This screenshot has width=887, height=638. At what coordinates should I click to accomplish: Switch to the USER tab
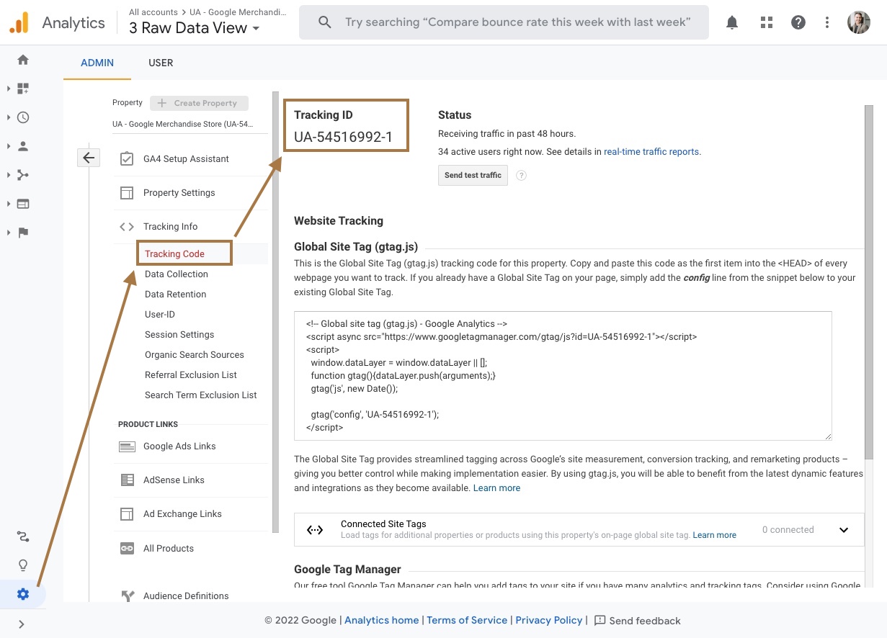[x=160, y=63]
